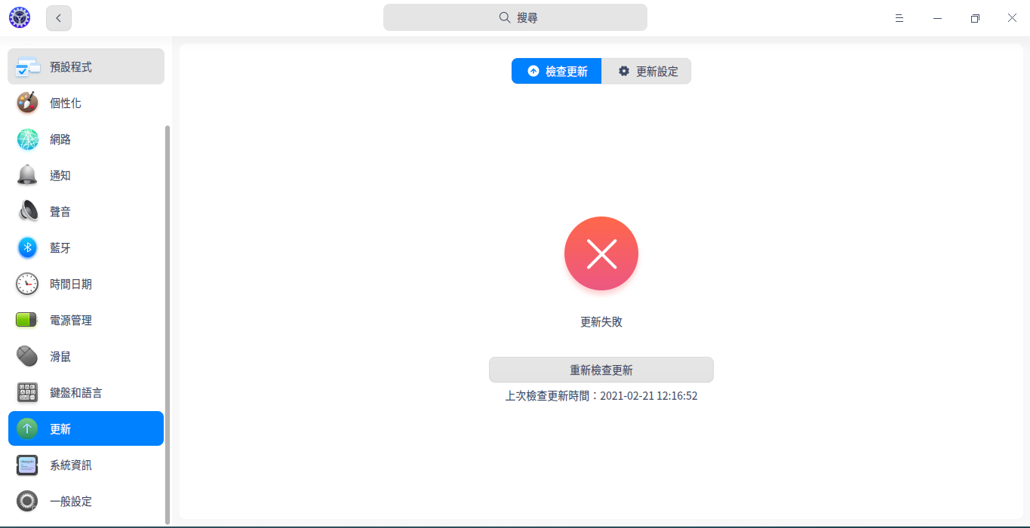Open the 系統資訊 computer icon
Screen dimensions: 1030x528
click(x=28, y=465)
